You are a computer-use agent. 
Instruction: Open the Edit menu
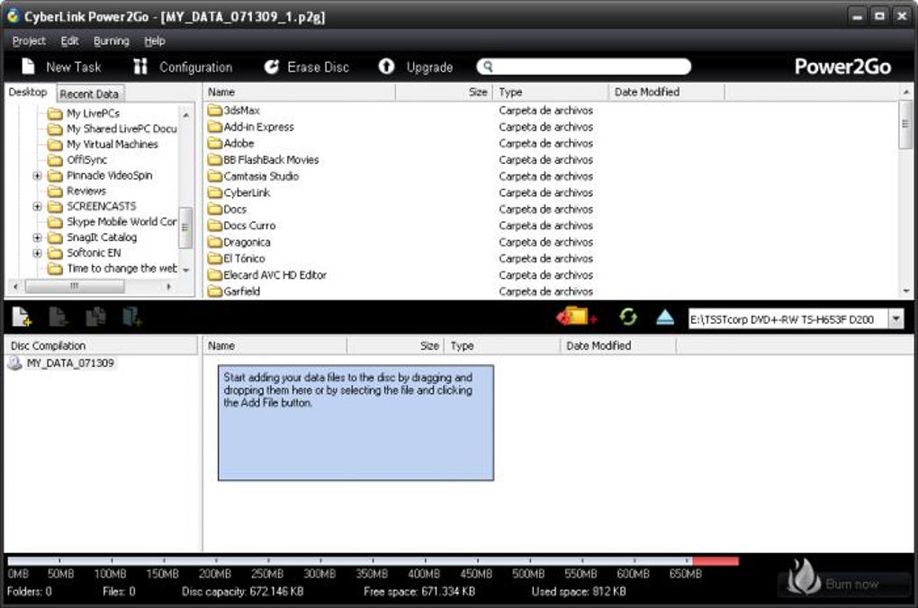click(x=69, y=41)
